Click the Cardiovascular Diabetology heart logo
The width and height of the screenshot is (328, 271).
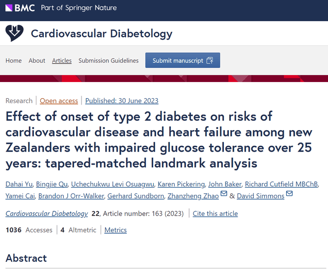(14, 33)
